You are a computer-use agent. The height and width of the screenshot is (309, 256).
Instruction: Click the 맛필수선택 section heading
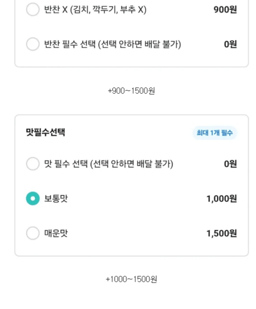click(45, 133)
